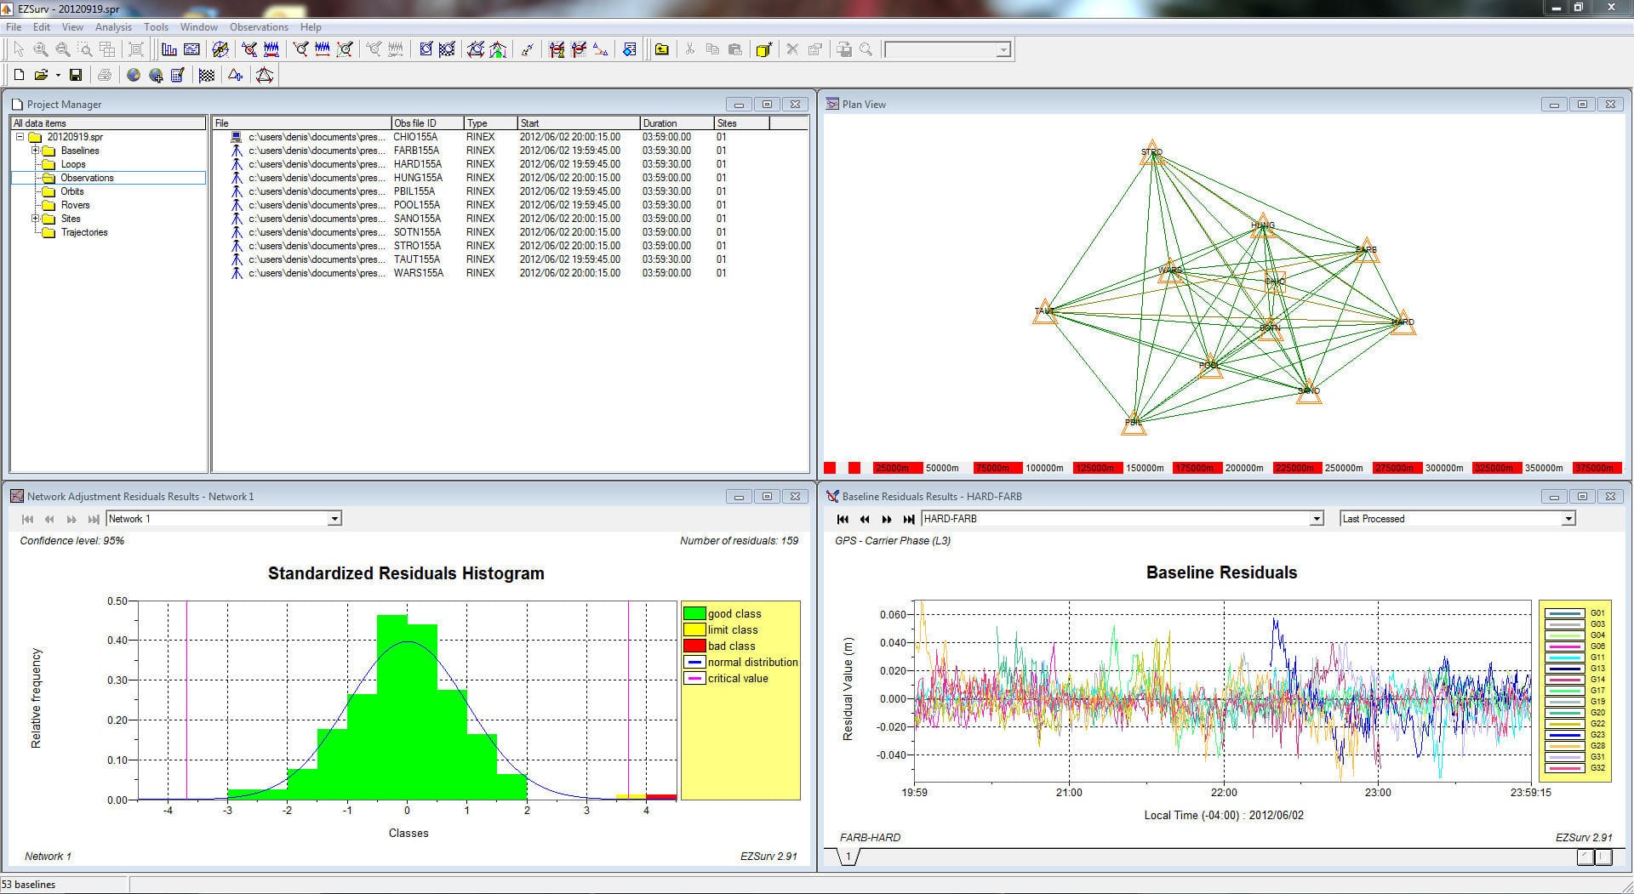Click the Paste toolbar icon
1634x894 pixels.
(x=734, y=49)
